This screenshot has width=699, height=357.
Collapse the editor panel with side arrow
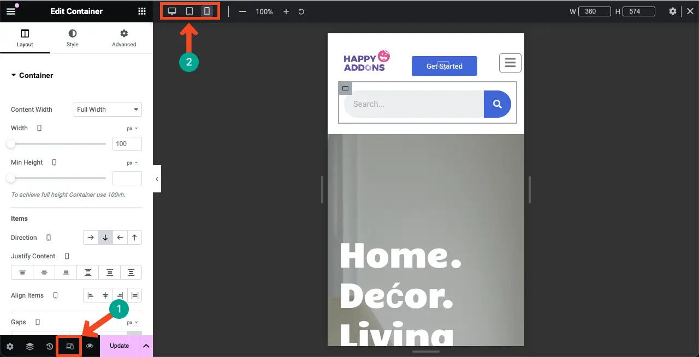tap(157, 179)
